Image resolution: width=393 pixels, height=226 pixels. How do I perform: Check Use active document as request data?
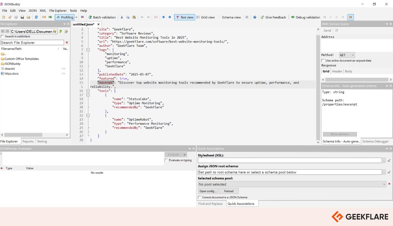point(323,61)
